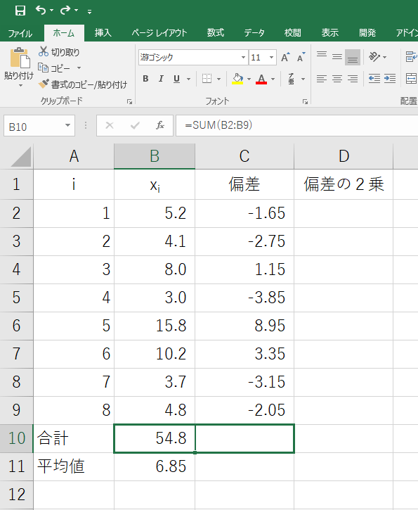Screen dimensions: 418x510
Task: Select cell containing 15.8
Action: (155, 326)
